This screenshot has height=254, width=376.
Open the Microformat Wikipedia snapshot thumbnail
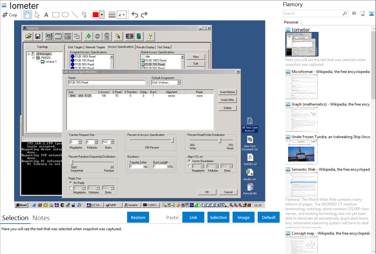[301, 87]
